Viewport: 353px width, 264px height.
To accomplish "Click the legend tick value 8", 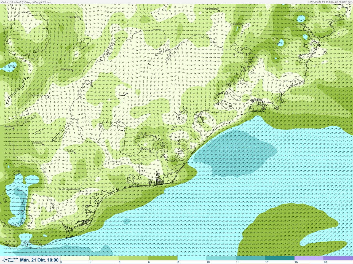I will click(x=178, y=262).
